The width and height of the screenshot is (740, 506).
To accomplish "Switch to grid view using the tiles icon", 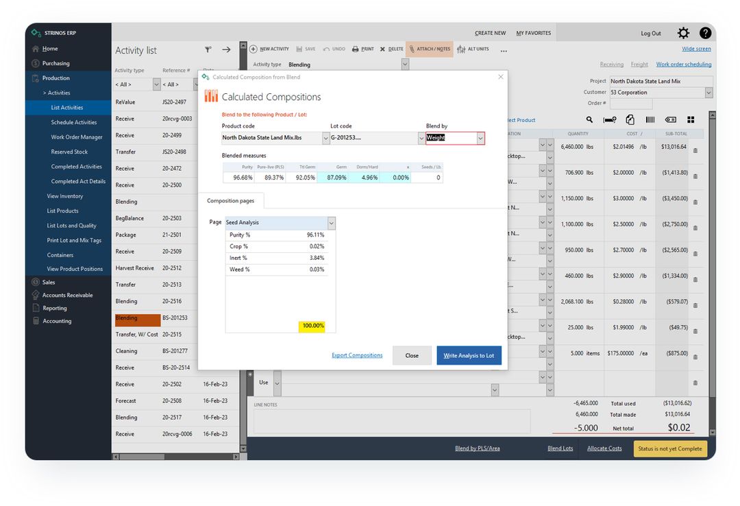I will pyautogui.click(x=689, y=120).
